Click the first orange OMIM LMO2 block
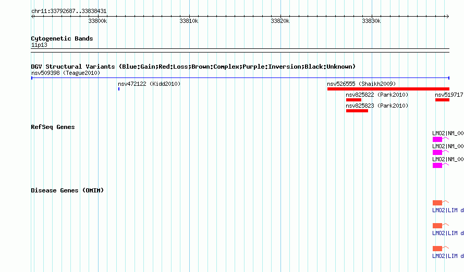This screenshot has height=272, width=464. [437, 203]
